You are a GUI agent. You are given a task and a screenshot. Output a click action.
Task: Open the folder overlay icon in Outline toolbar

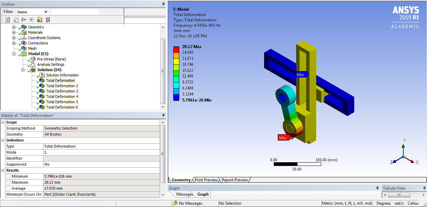(39, 20)
